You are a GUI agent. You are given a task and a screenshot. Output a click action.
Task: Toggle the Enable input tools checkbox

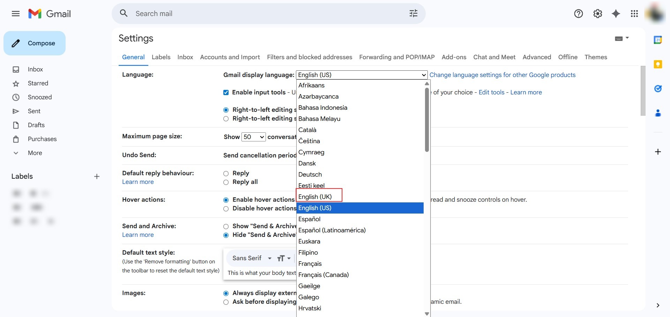(x=226, y=92)
